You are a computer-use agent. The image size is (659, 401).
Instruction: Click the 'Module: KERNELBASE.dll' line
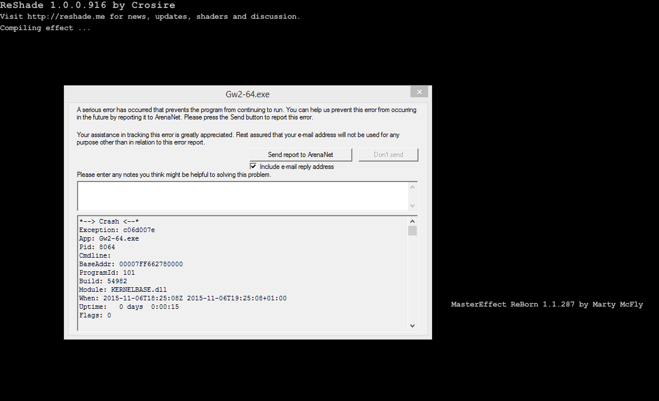pyautogui.click(x=123, y=290)
